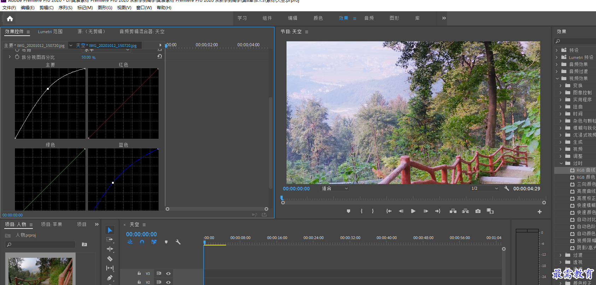Expand the 变换 folder
Screen dimensions: 596x285
561,85
